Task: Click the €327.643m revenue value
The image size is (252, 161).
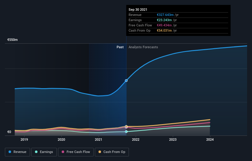Action: [x=165, y=15]
